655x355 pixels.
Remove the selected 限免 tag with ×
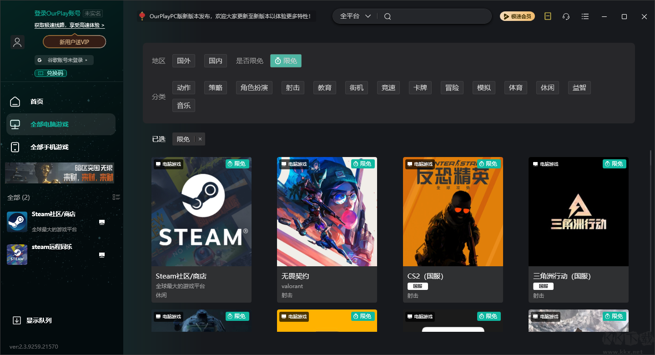tap(200, 139)
